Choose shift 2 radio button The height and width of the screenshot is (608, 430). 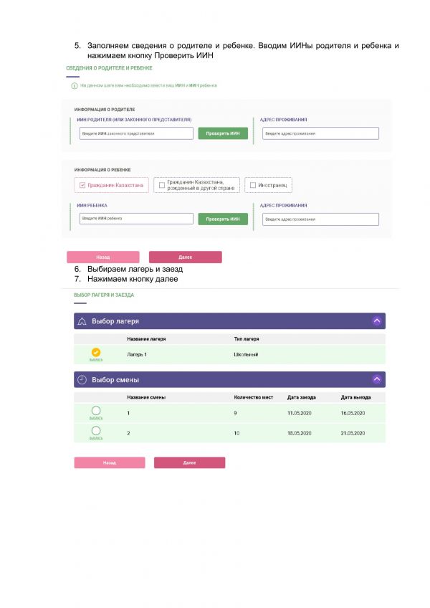(96, 430)
